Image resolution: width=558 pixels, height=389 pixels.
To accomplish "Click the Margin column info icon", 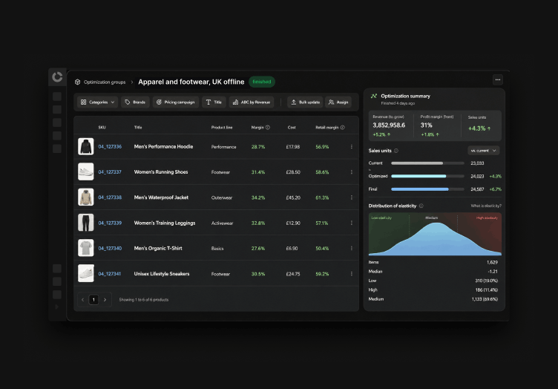I will point(268,128).
